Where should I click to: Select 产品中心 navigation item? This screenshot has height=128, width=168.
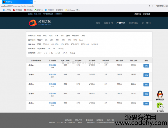(x=121, y=23)
